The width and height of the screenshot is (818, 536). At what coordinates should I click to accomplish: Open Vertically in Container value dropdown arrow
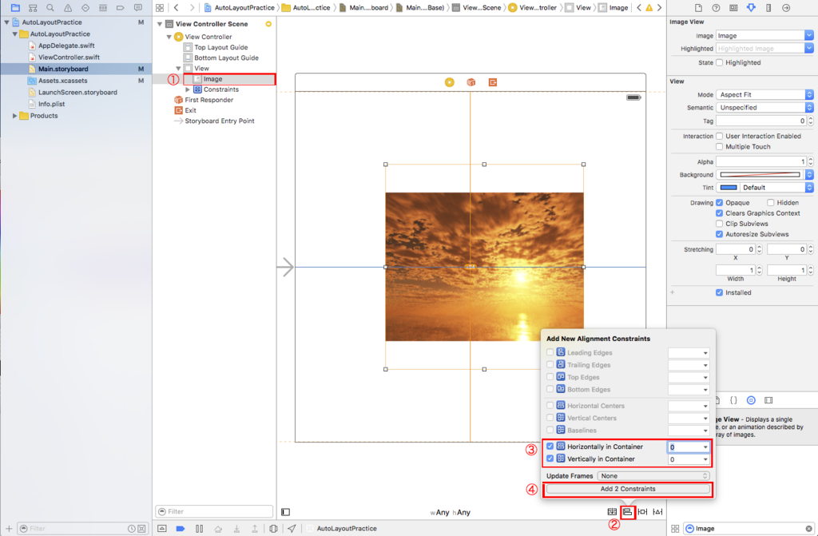click(x=705, y=459)
